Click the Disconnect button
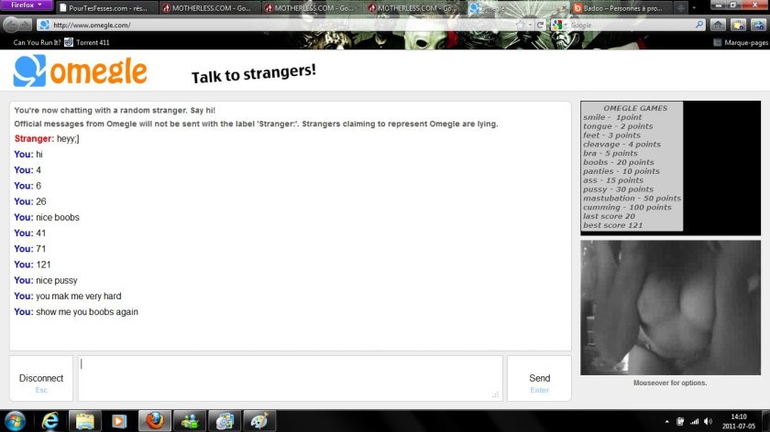 41,378
